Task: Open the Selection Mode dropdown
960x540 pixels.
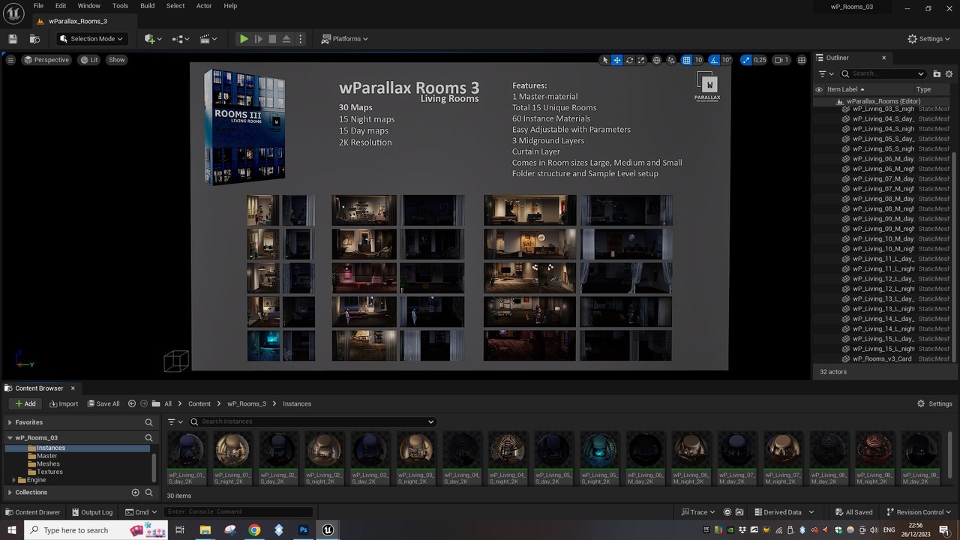Action: [91, 39]
